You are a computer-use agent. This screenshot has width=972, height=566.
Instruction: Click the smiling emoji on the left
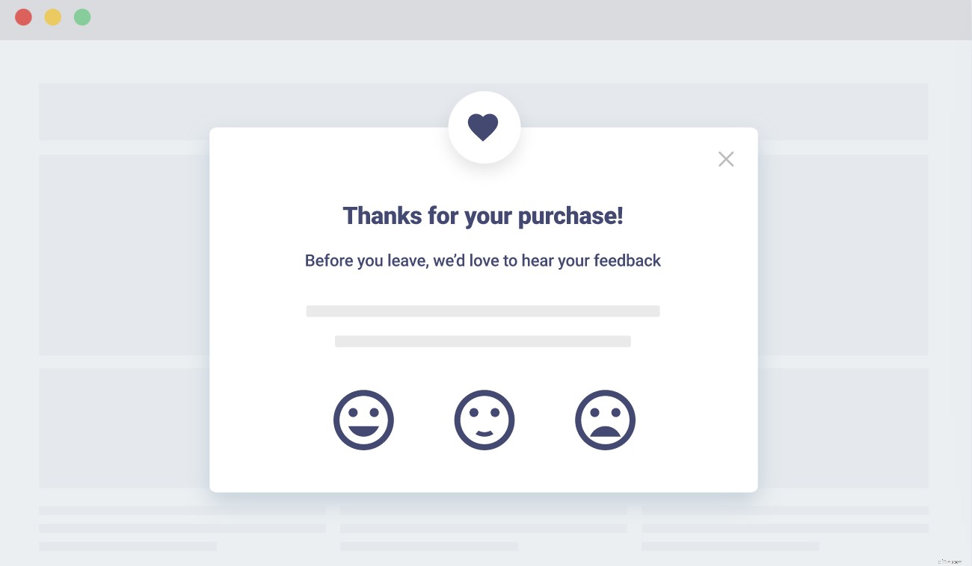tap(363, 420)
